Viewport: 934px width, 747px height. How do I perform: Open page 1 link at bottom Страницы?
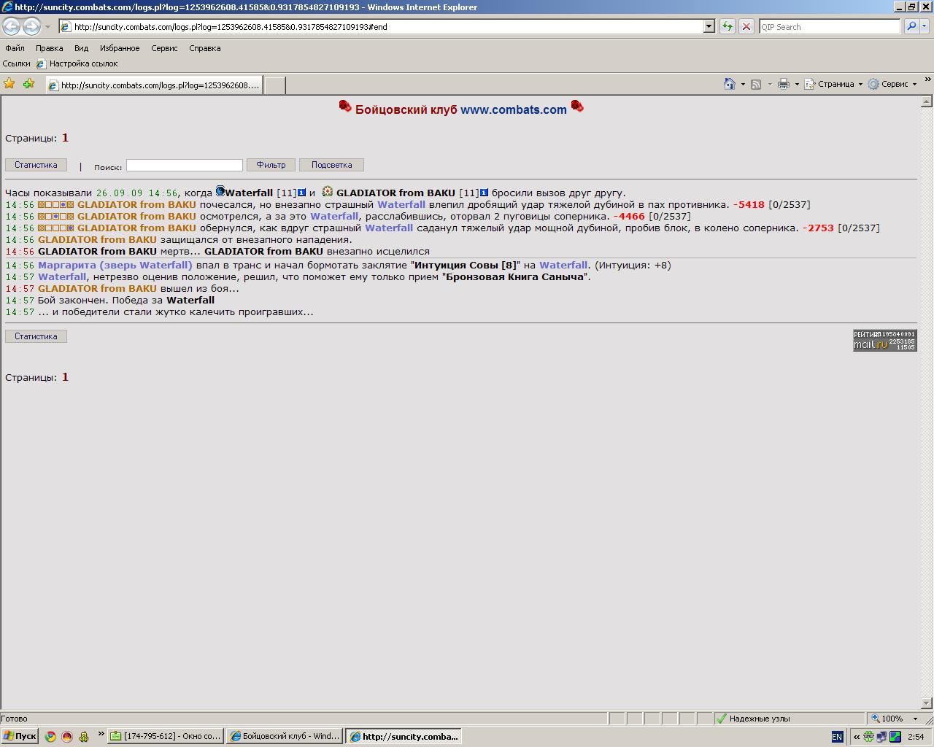point(65,377)
